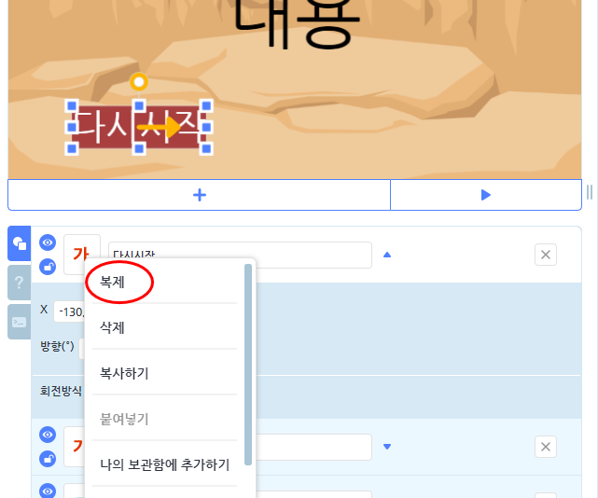
Task: Delete 다시시작 object with X button
Action: tap(546, 255)
